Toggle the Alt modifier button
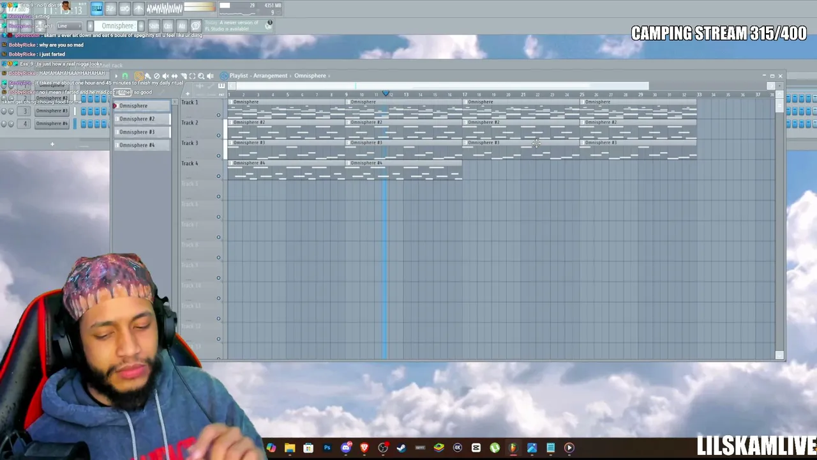This screenshot has width=817, height=460. tap(182, 26)
